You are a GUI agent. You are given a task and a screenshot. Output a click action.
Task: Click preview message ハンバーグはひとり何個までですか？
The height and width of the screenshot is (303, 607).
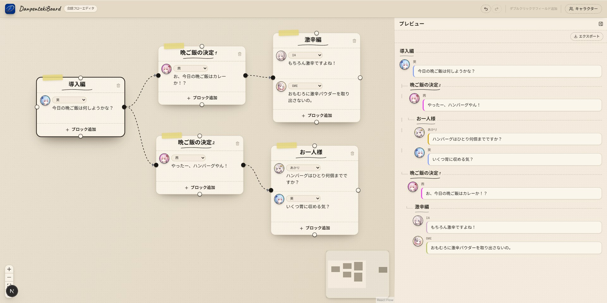515,139
